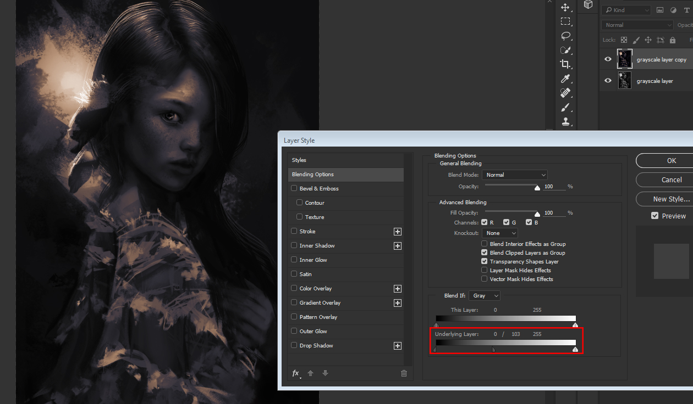Delete effect with trash icon
The height and width of the screenshot is (404, 693).
pyautogui.click(x=404, y=373)
